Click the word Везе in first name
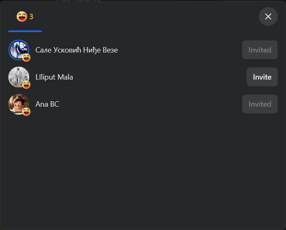 110,50
